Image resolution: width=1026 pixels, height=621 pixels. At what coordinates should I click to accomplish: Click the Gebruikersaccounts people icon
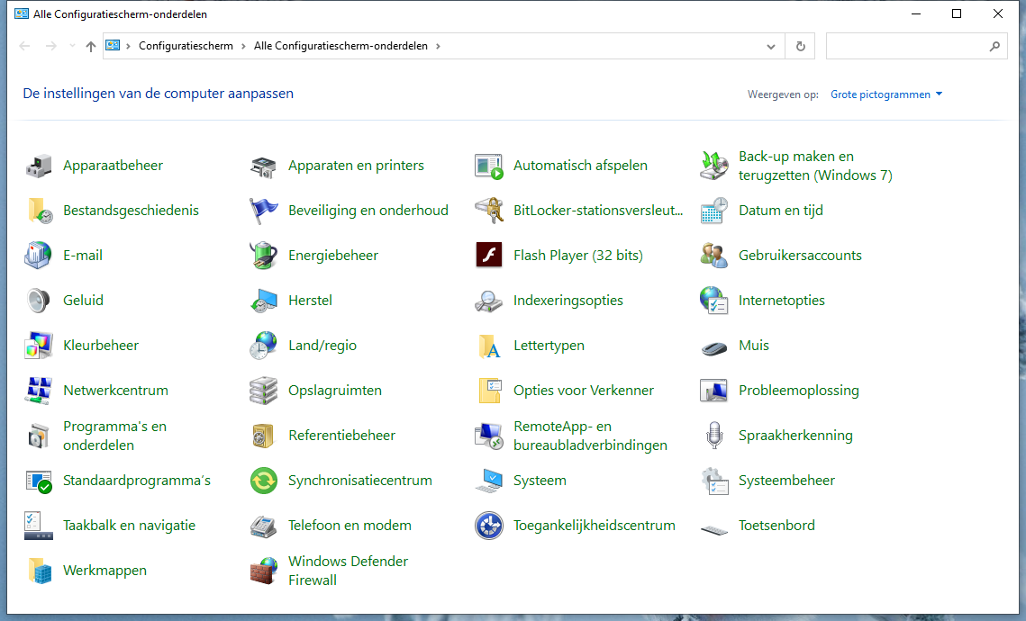coord(714,256)
